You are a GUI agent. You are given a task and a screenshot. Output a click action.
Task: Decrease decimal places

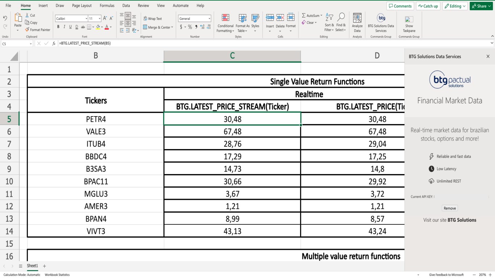tap(209, 27)
